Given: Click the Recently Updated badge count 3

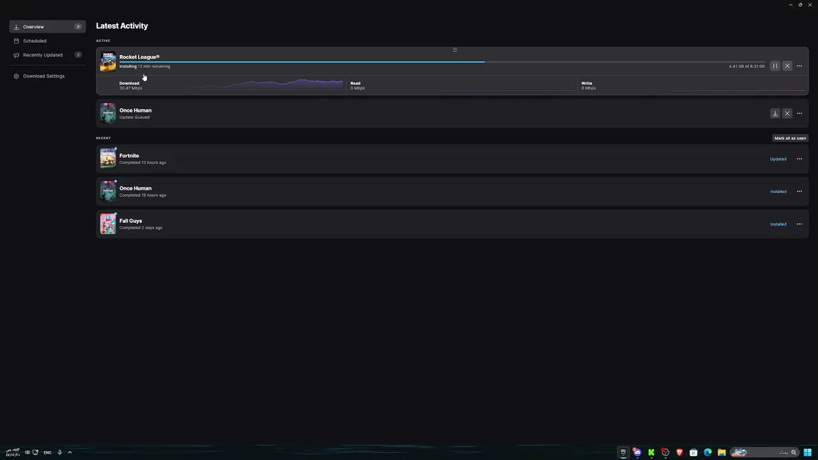Looking at the screenshot, I should click(78, 55).
